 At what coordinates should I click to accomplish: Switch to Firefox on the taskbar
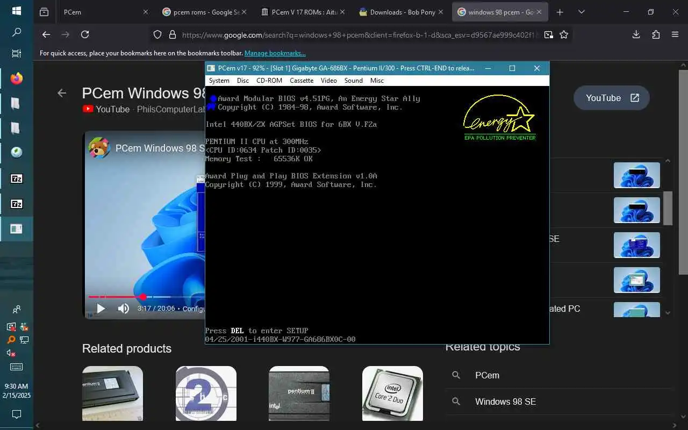click(16, 78)
